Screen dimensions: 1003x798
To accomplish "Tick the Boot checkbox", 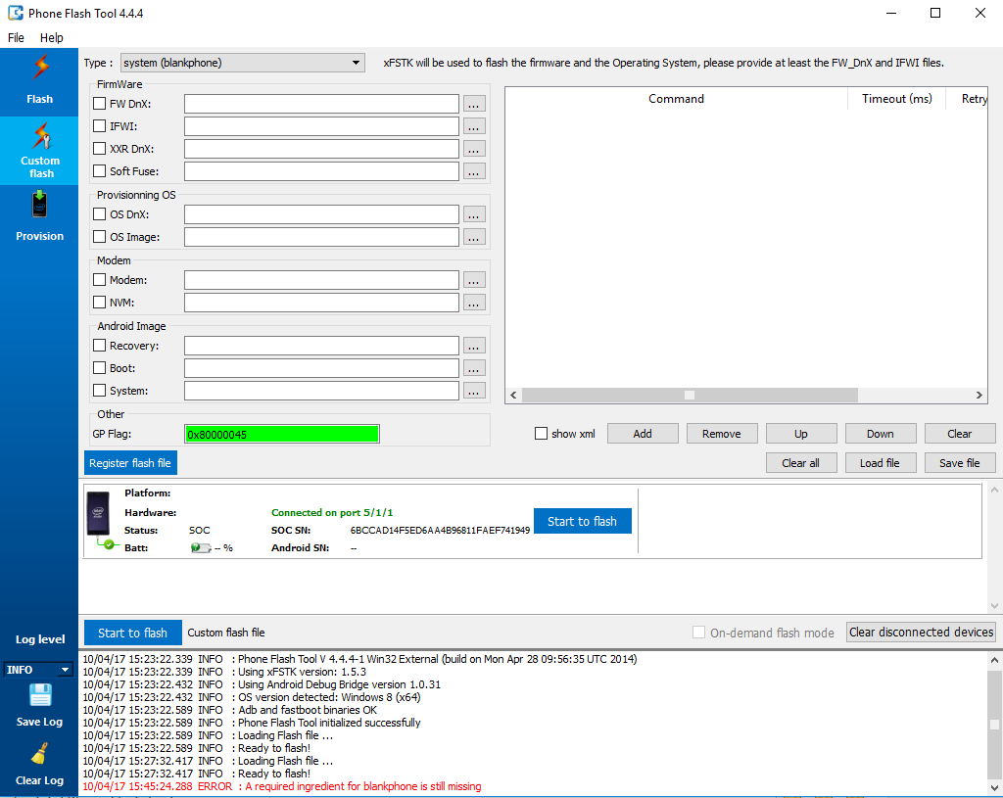I will (99, 368).
